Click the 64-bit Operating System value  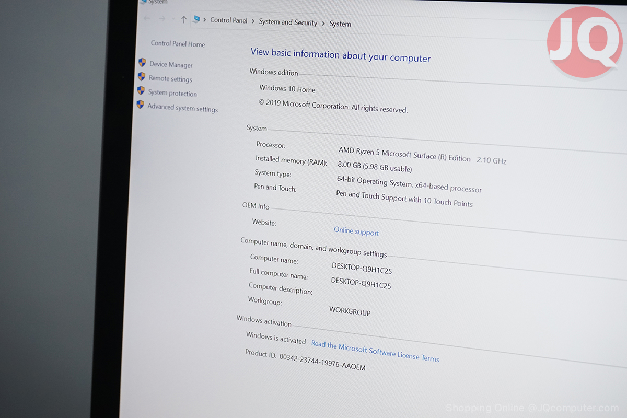409,184
